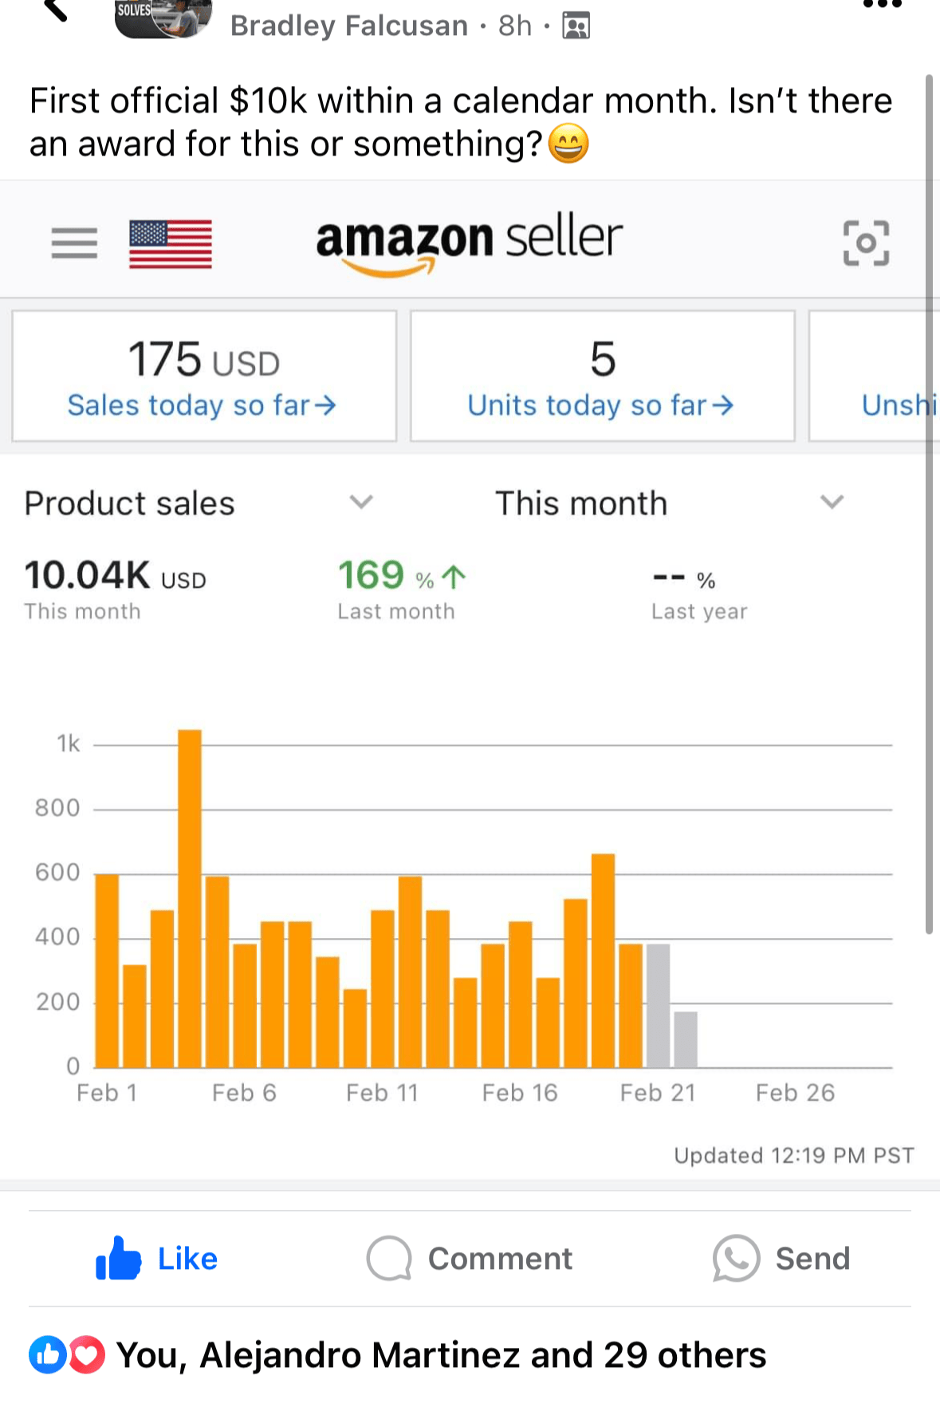Tap the group audience icon beside 8h
The height and width of the screenshot is (1411, 940).
tap(576, 26)
